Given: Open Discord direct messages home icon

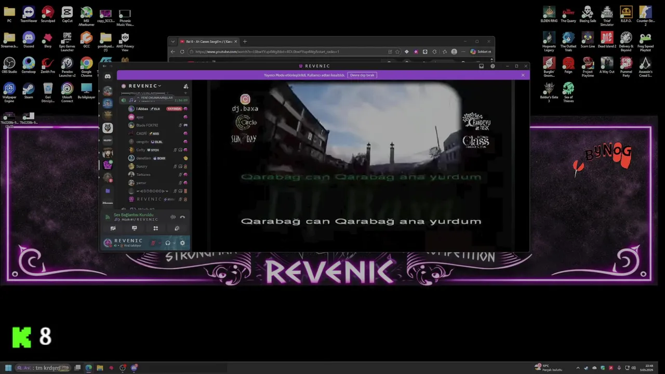Looking at the screenshot, I should pos(108,76).
